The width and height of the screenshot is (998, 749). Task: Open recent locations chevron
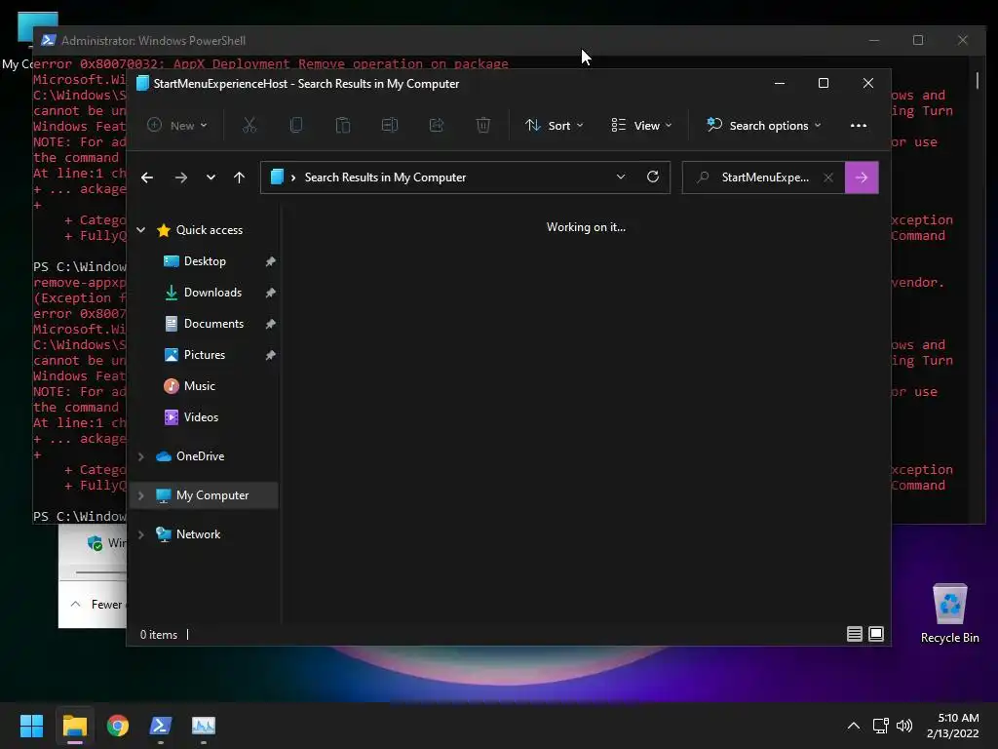click(x=211, y=177)
